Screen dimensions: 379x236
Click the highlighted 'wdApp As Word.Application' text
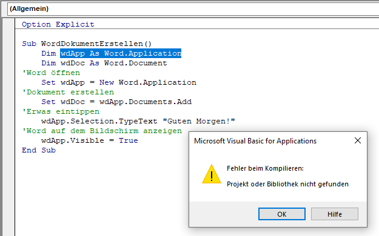pyautogui.click(x=121, y=53)
